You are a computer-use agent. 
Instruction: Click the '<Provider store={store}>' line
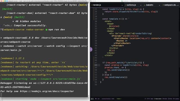pos(125,36)
